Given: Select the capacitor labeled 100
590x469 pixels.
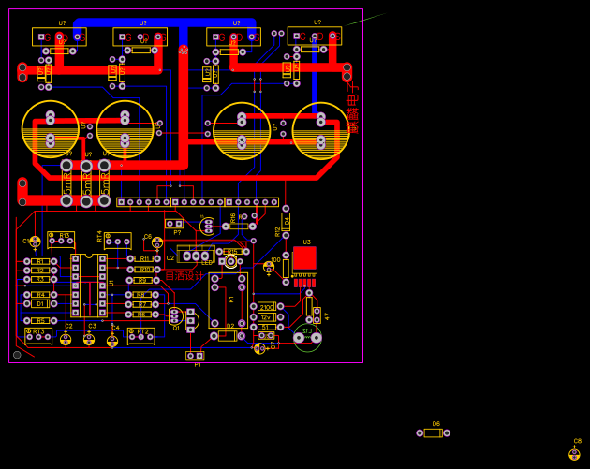Looking at the screenshot, I should pos(269,268).
